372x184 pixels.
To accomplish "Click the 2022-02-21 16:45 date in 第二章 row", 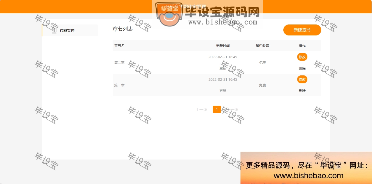I will pyautogui.click(x=223, y=57).
